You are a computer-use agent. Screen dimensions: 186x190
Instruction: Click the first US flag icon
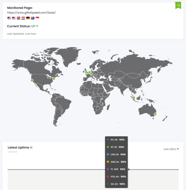(x=9, y=18)
